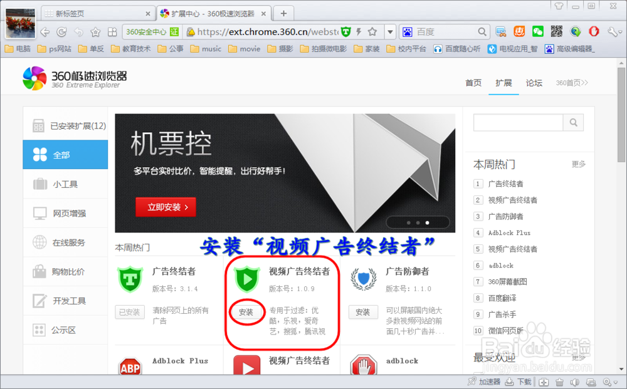Open ranked item 8 百度翻译
627x389 pixels.
point(502,298)
